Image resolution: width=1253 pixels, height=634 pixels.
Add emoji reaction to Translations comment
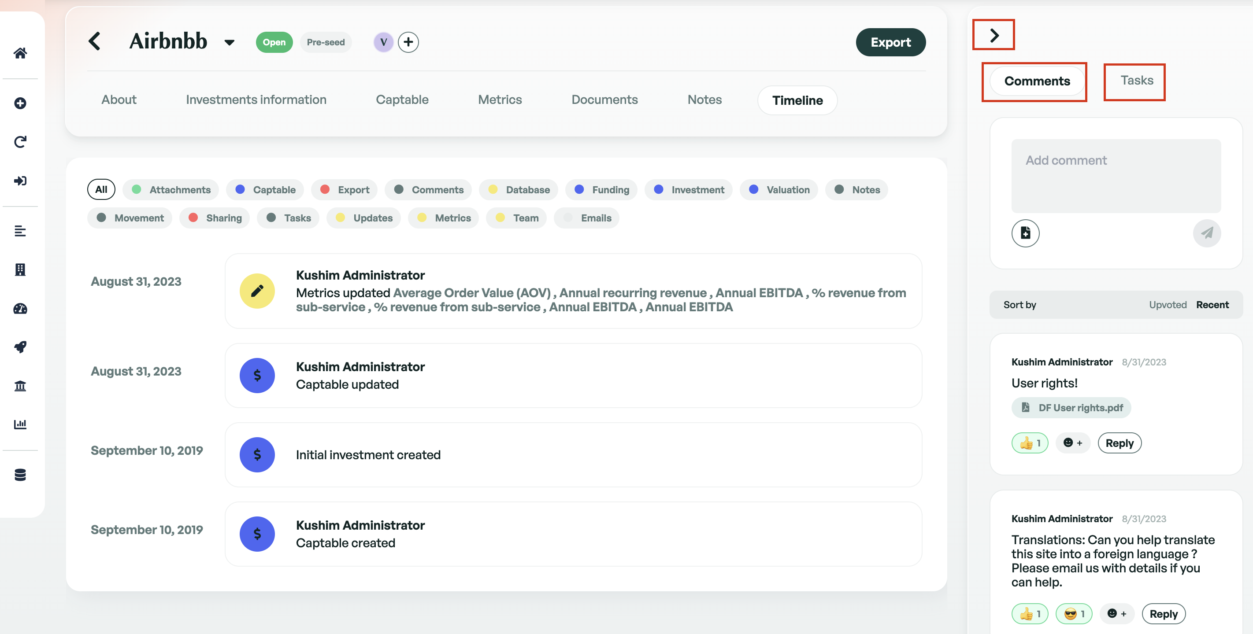pos(1117,614)
